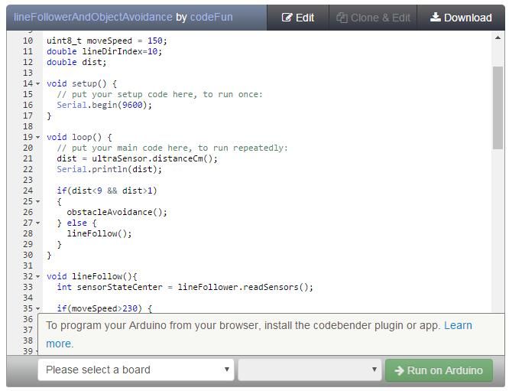The width and height of the screenshot is (509, 391).
Task: Collapse the setup() fold at line 14
Action: point(37,84)
